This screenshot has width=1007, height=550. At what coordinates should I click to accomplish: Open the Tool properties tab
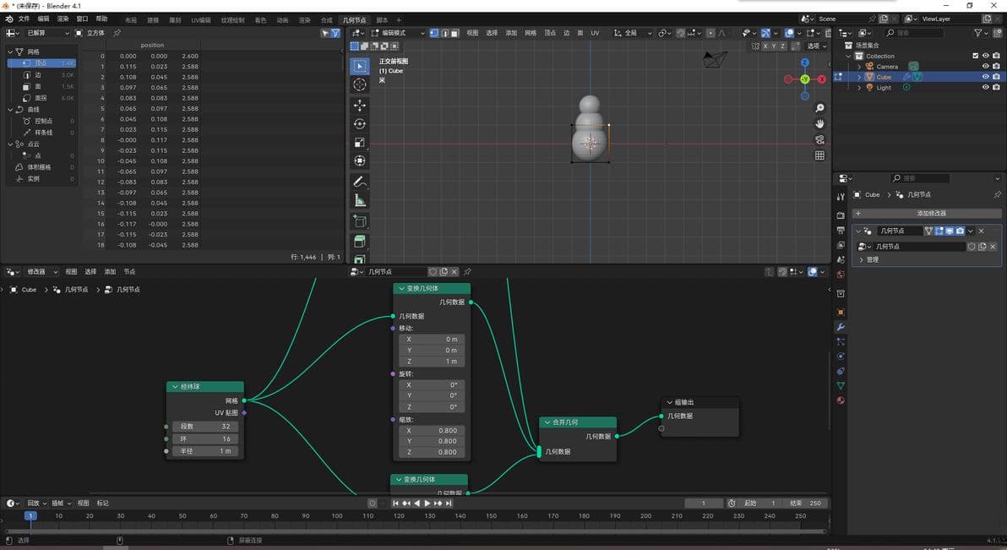(841, 197)
